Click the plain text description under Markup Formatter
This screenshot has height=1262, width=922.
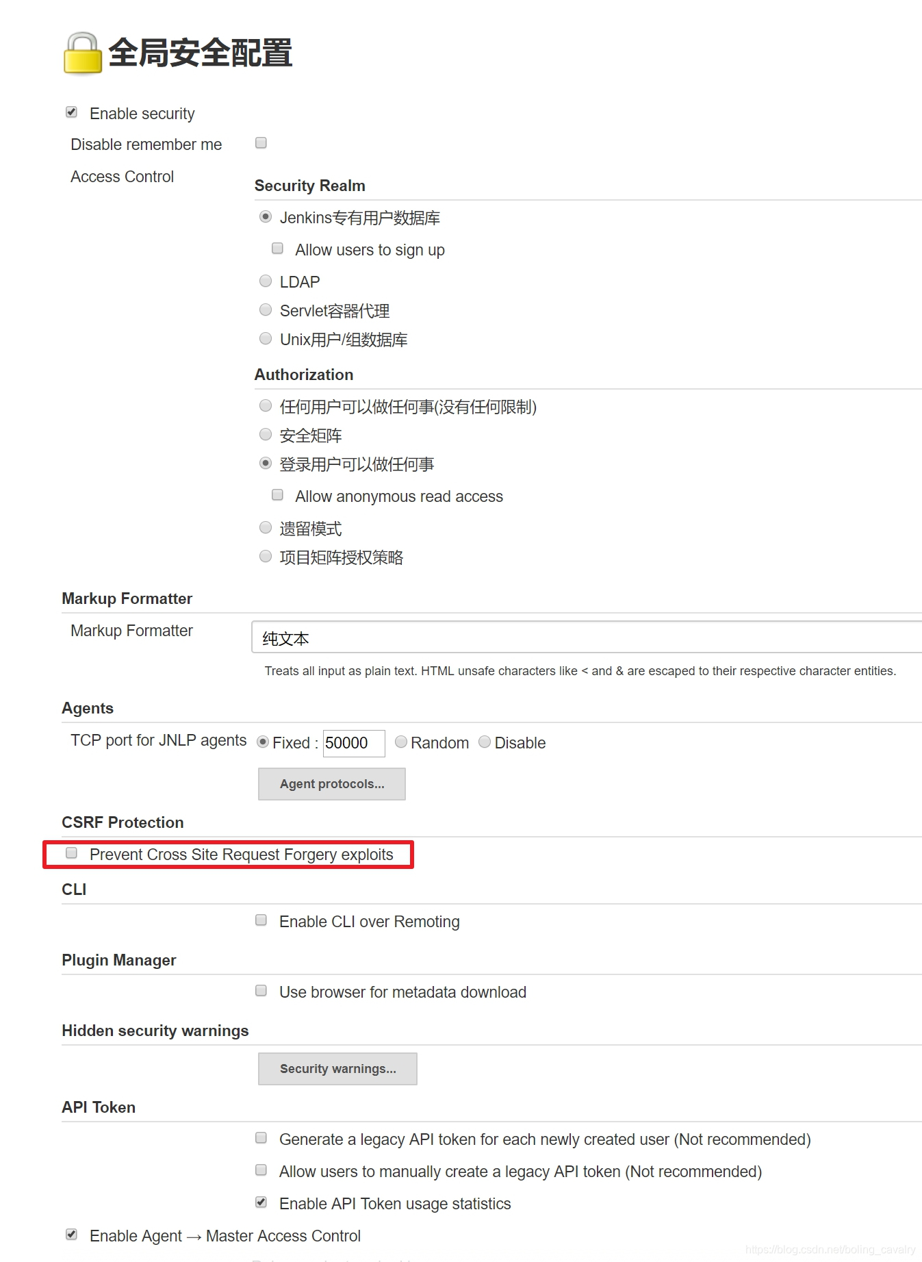coord(580,671)
